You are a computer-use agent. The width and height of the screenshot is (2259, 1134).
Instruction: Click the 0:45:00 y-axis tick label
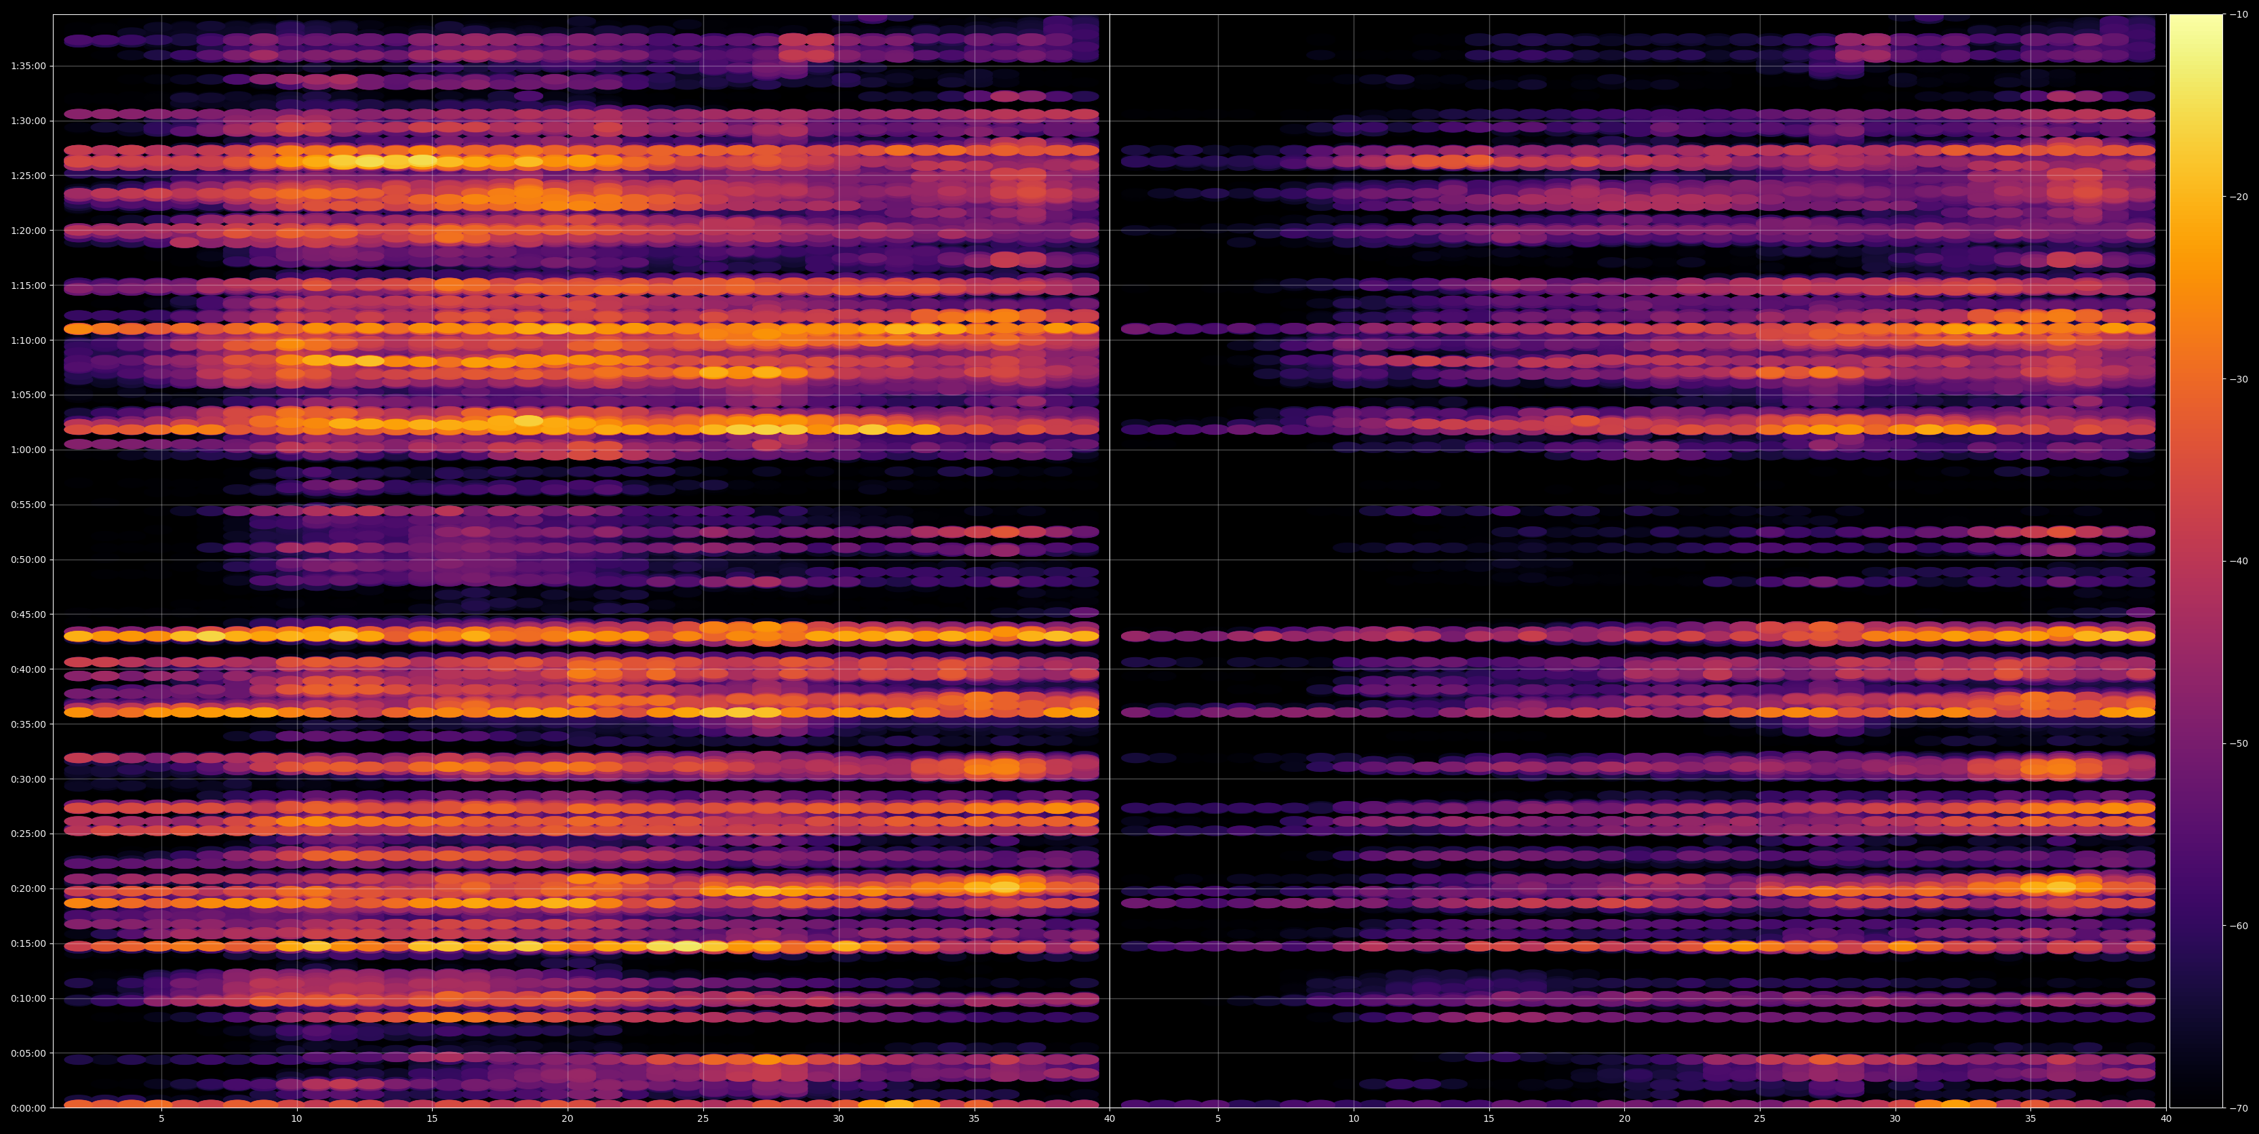(x=28, y=614)
